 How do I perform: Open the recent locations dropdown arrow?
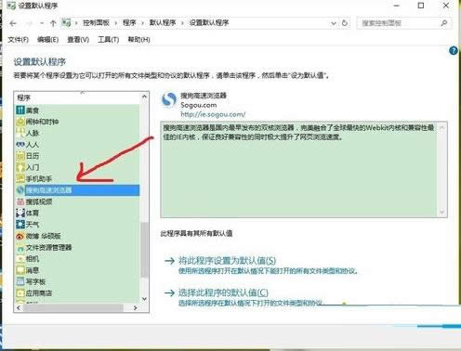point(42,23)
